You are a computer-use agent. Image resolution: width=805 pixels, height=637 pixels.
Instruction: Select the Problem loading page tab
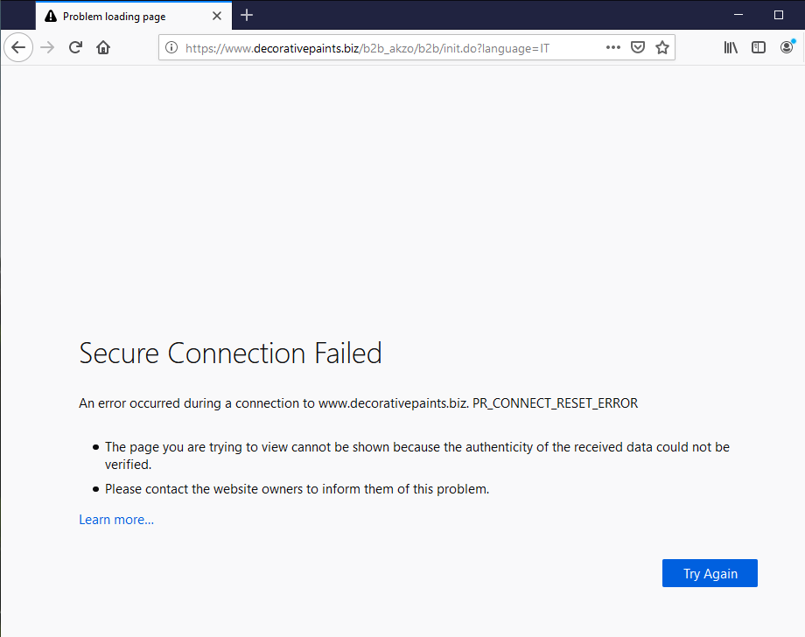(x=122, y=15)
